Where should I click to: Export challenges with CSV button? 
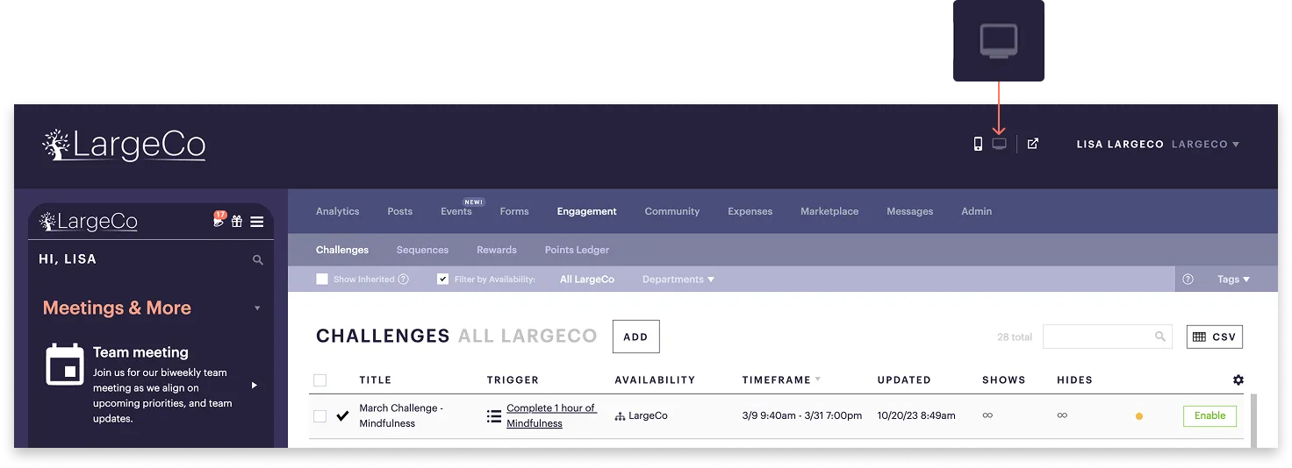point(1215,337)
